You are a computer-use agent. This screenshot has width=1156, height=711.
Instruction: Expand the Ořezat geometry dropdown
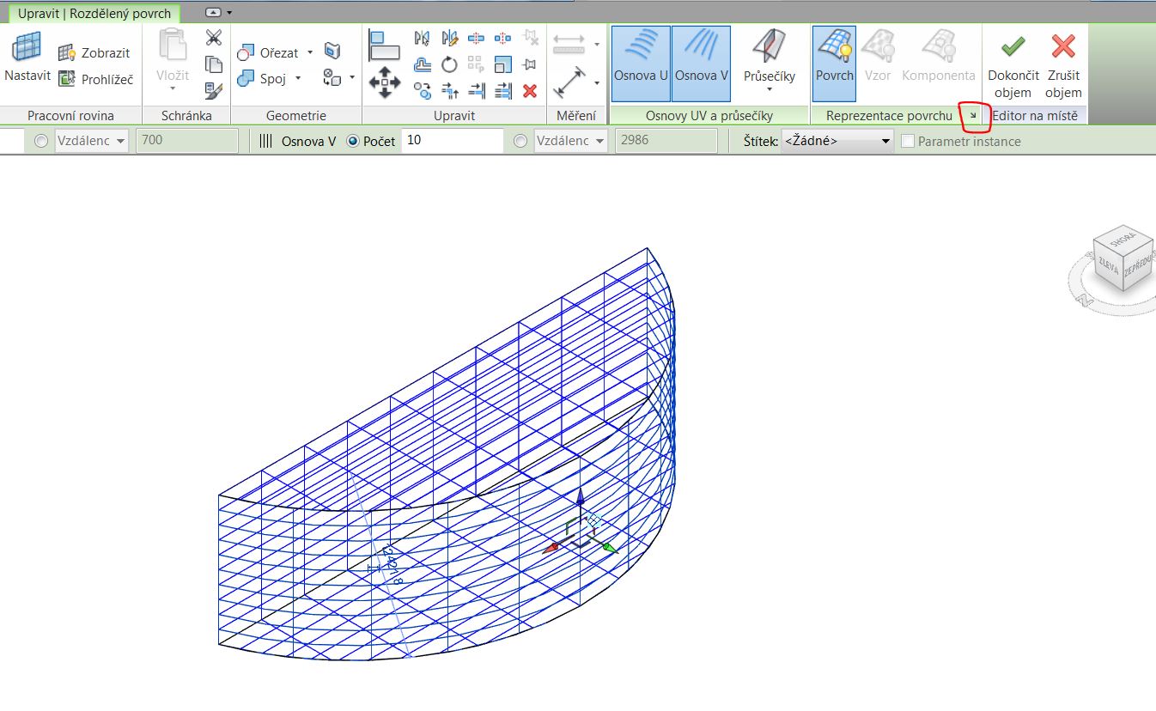tap(309, 53)
